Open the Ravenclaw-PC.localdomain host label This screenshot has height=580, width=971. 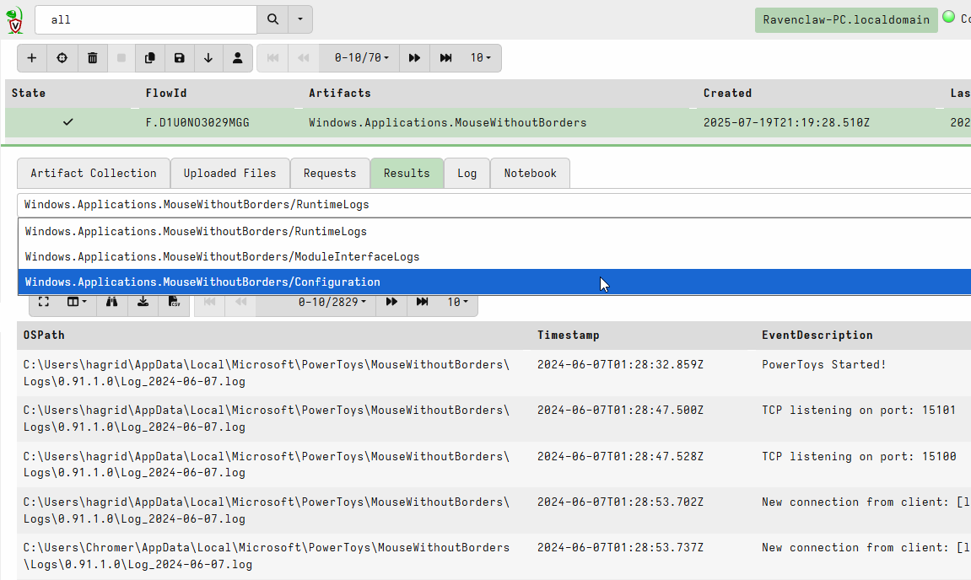coord(846,19)
